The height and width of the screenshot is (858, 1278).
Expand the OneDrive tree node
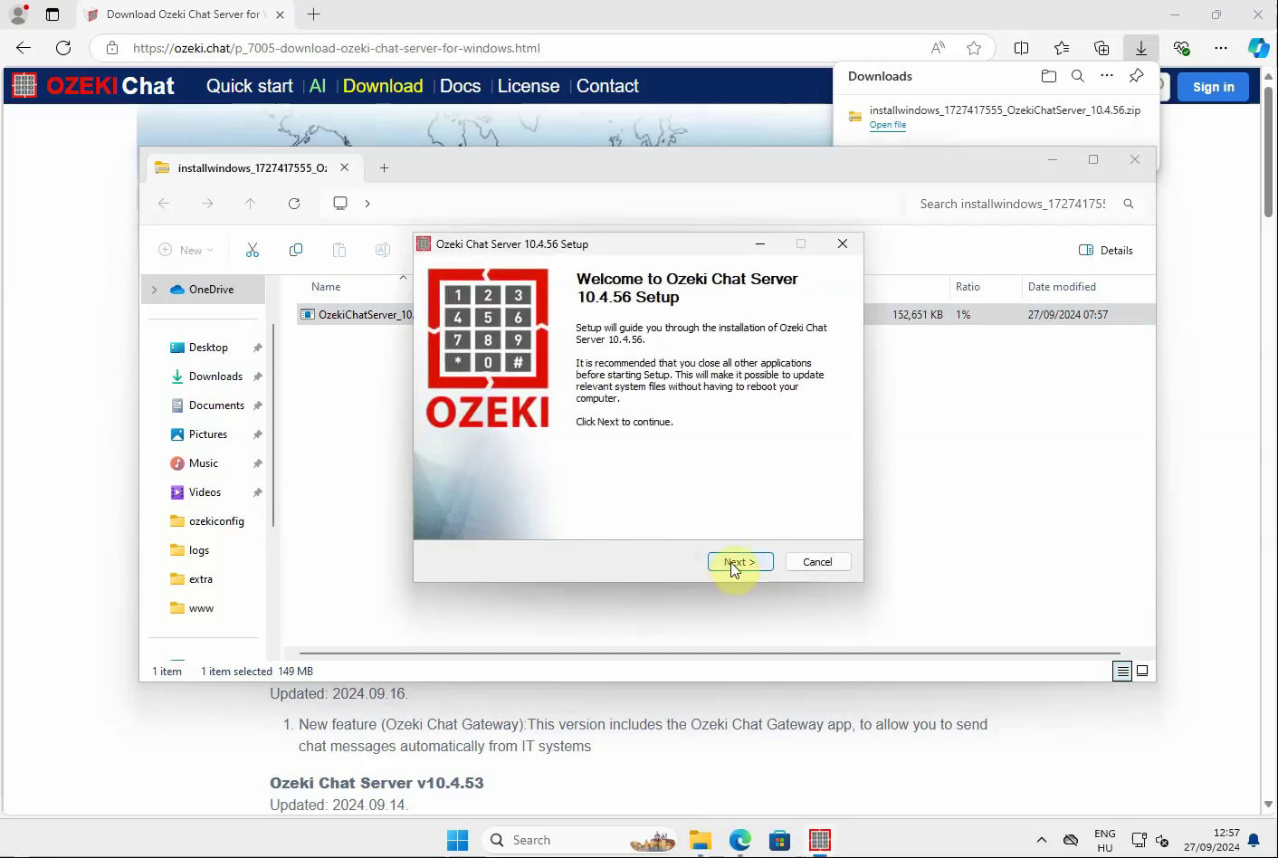pos(155,290)
